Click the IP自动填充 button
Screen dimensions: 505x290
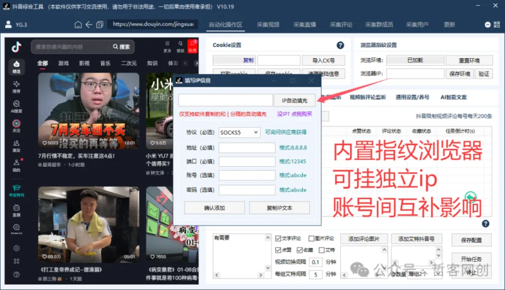coord(294,100)
